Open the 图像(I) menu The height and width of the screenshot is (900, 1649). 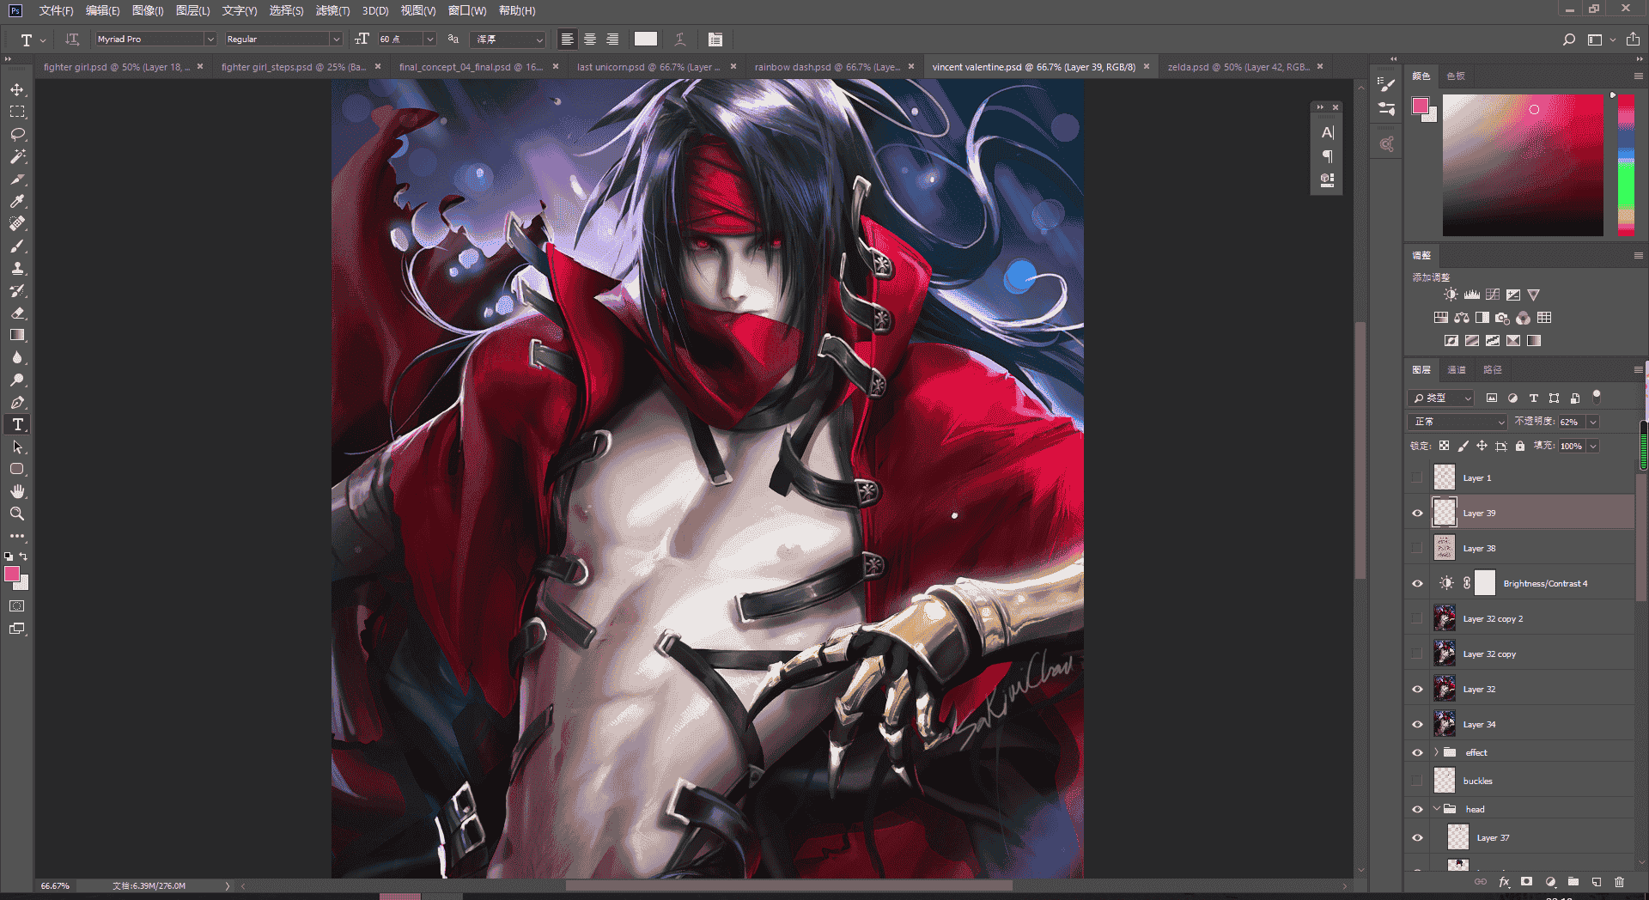[148, 10]
